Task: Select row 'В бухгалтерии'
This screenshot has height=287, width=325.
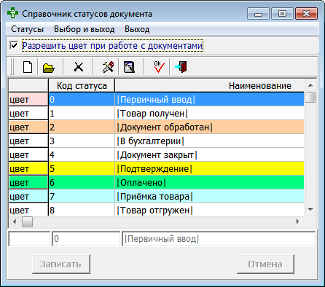Action: (156, 141)
